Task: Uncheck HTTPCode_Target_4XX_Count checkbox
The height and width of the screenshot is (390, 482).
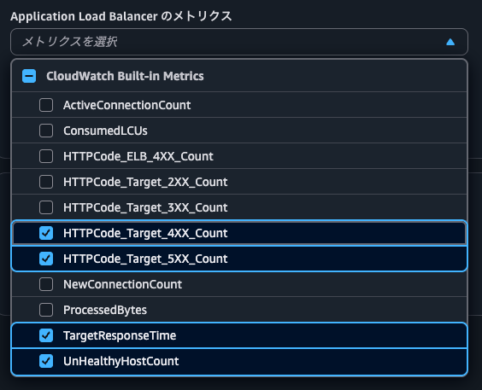Action: (x=46, y=233)
